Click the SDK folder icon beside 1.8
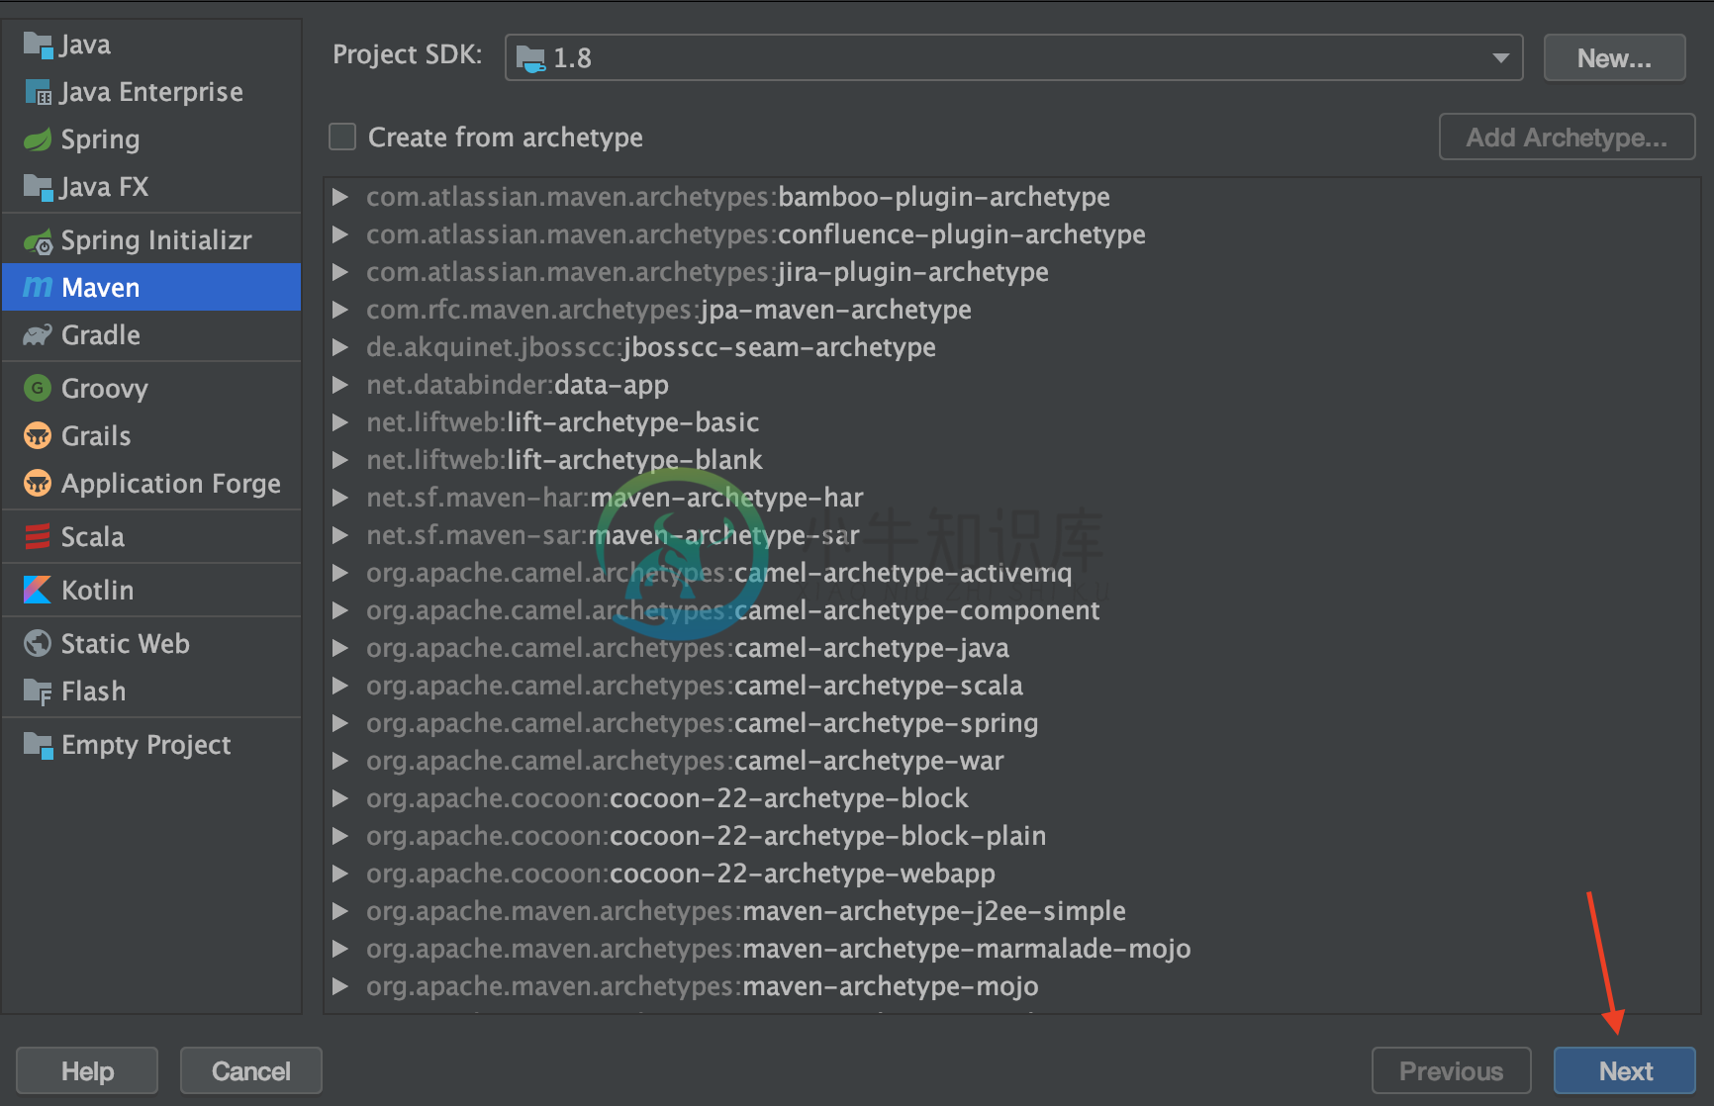1714x1106 pixels. pos(530,58)
